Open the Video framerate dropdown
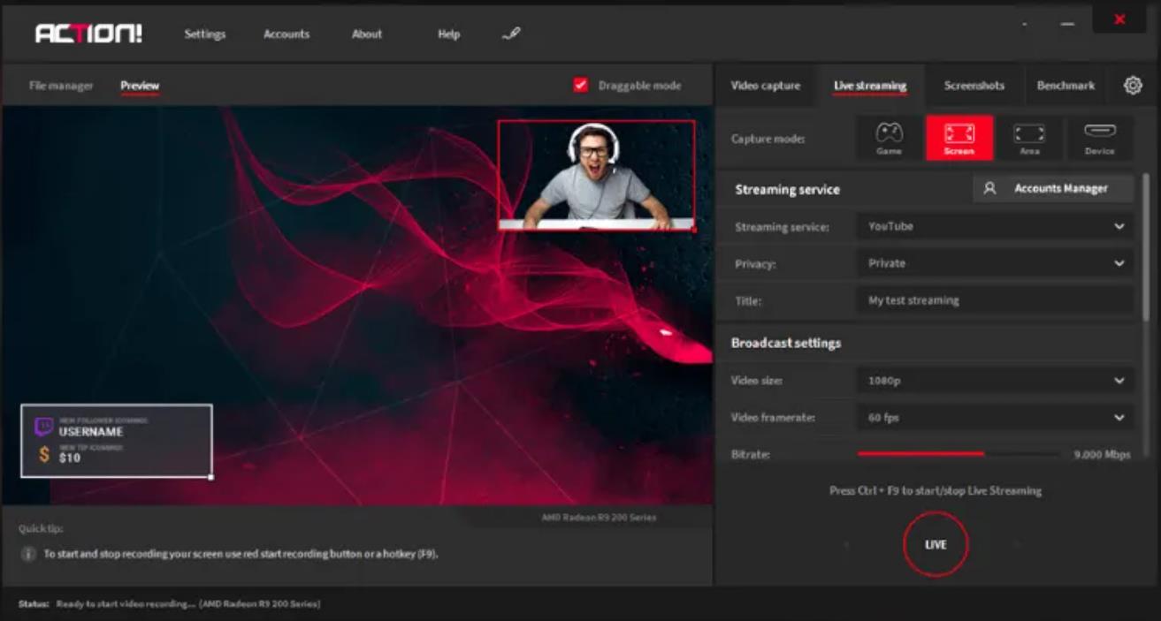Screen dimensions: 1161x621 point(995,418)
